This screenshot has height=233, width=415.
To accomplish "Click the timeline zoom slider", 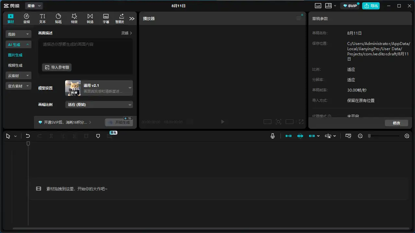I will tap(384, 136).
